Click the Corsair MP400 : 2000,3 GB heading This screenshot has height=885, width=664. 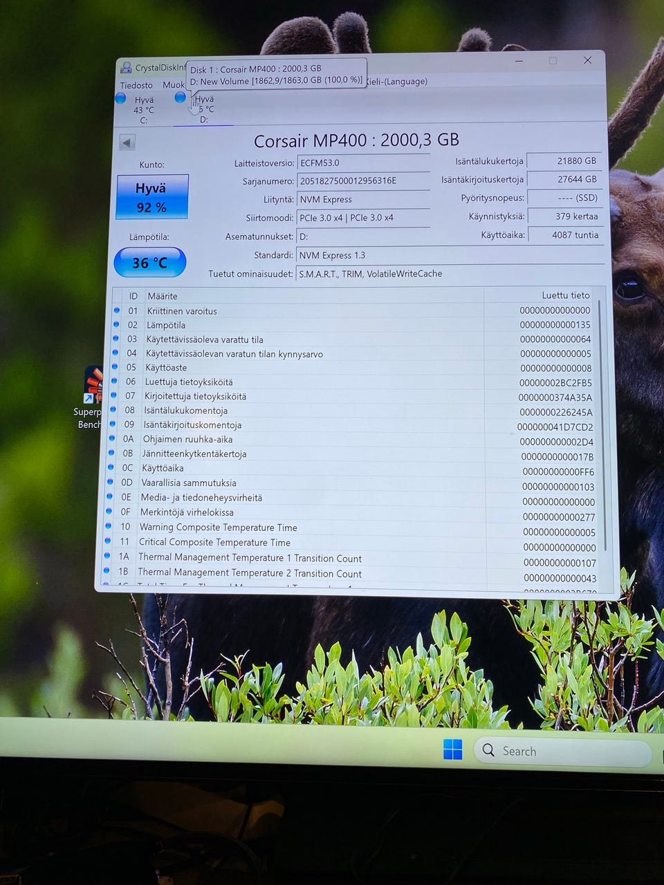356,140
